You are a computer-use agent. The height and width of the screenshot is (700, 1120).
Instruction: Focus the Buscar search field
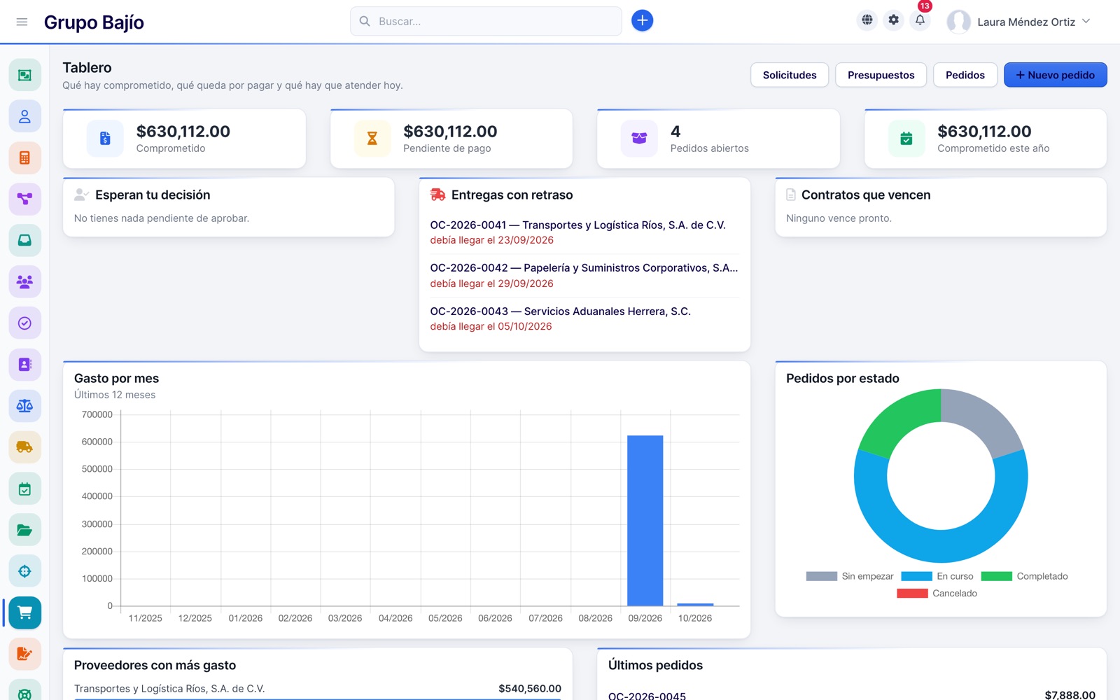click(x=486, y=21)
